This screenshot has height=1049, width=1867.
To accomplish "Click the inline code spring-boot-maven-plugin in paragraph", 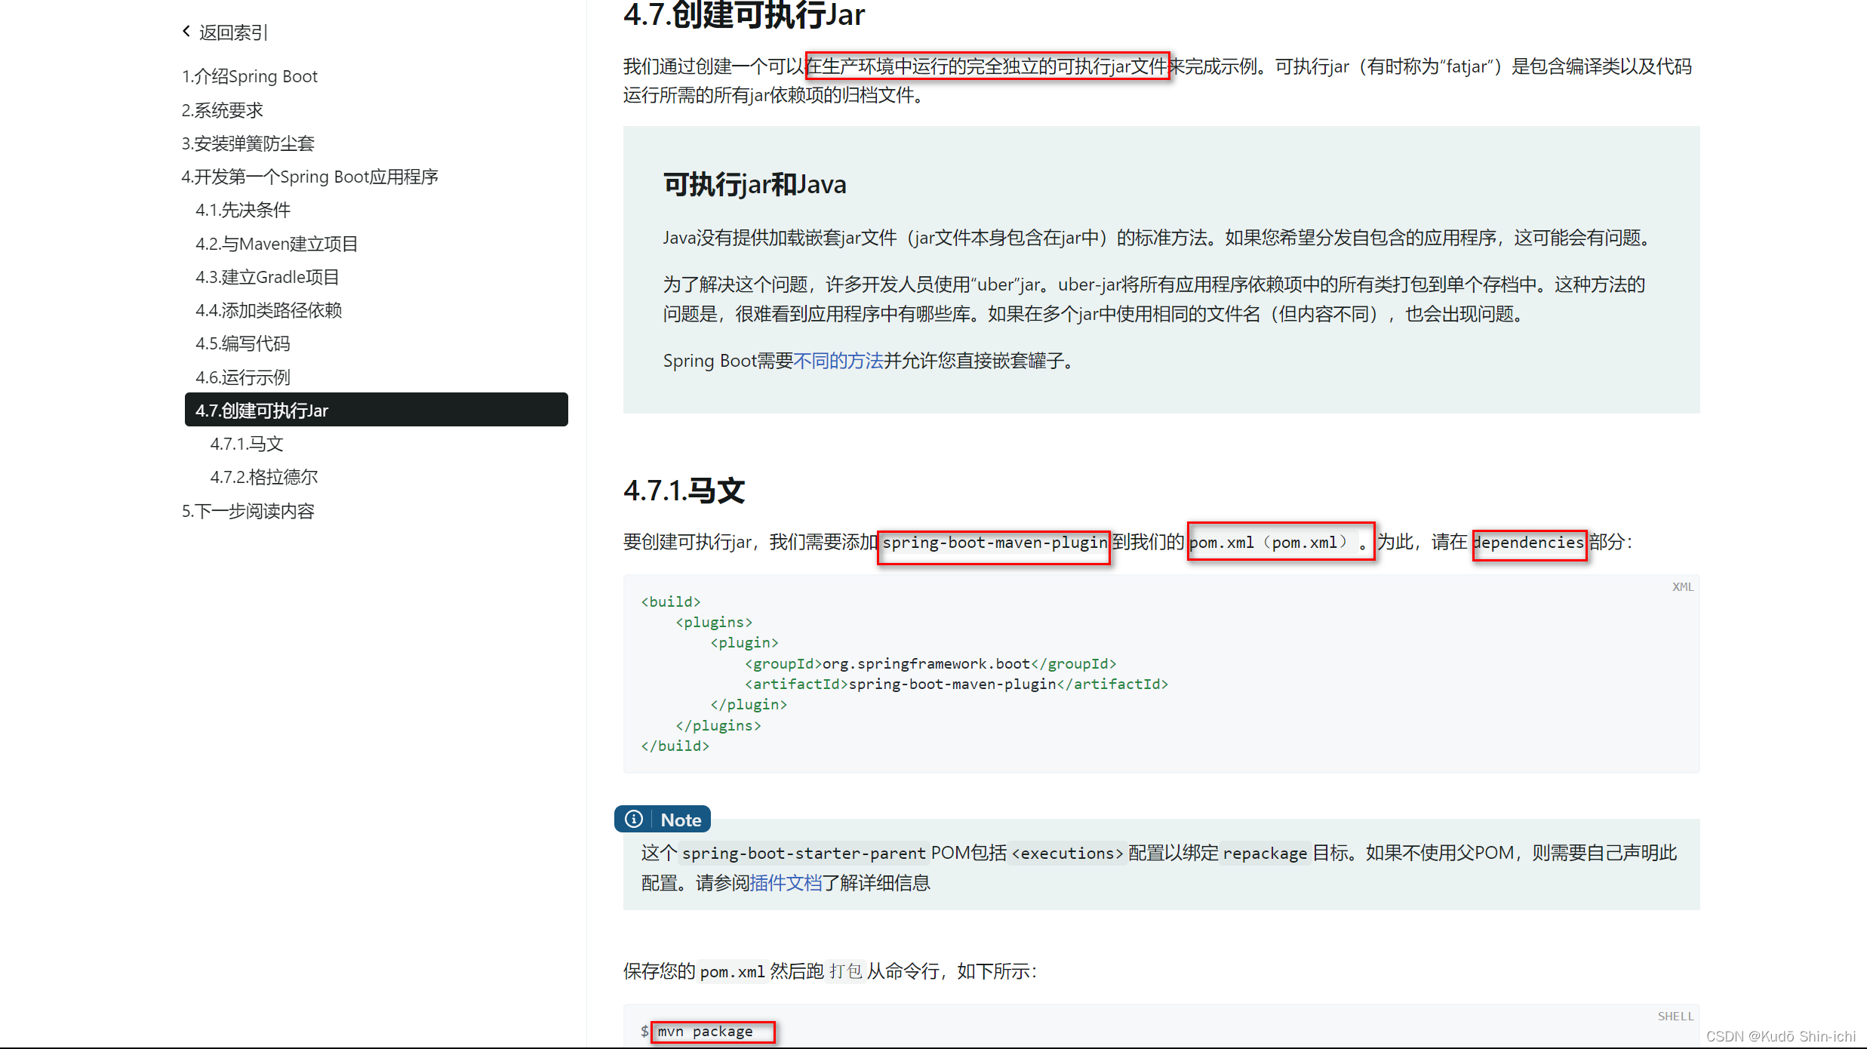I will coord(995,543).
